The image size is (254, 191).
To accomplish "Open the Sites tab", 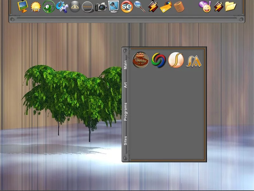I will 125,140.
